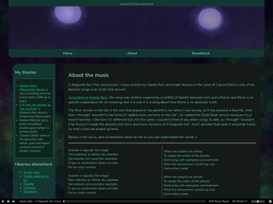Image resolution: width=273 pixels, height=204 pixels.
Task: Click the 'welcome to the youniverse' banner text
Action: (x=136, y=4)
